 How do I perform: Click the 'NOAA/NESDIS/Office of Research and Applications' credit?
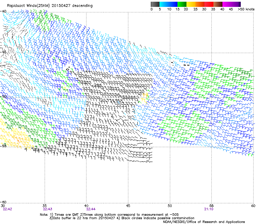[x=204, y=222]
